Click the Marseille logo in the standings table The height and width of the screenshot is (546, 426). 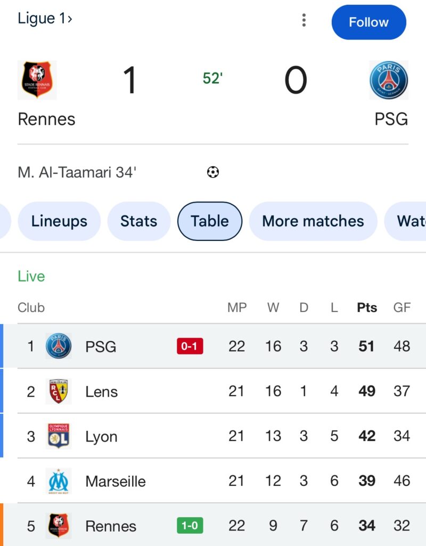click(x=59, y=481)
